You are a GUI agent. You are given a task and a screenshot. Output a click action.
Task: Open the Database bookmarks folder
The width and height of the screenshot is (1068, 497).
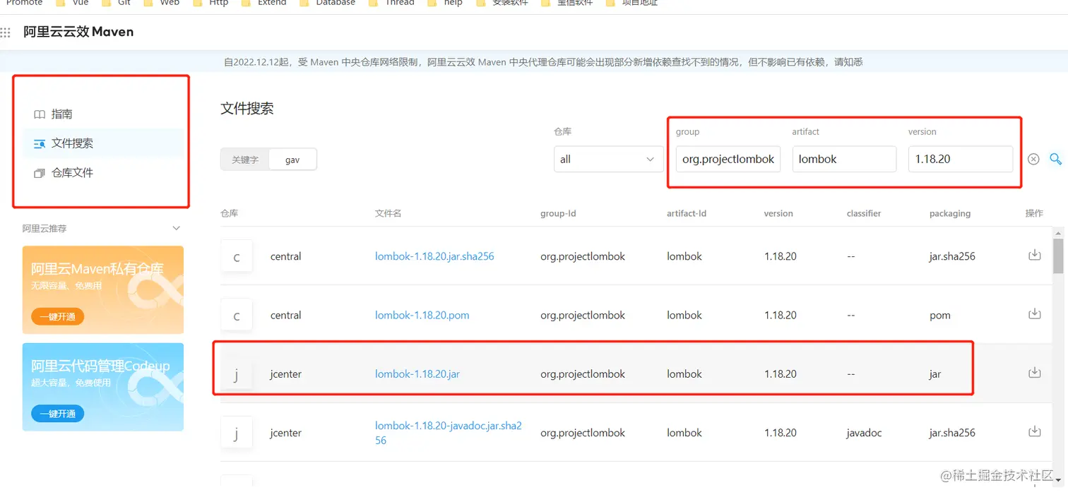click(x=328, y=3)
